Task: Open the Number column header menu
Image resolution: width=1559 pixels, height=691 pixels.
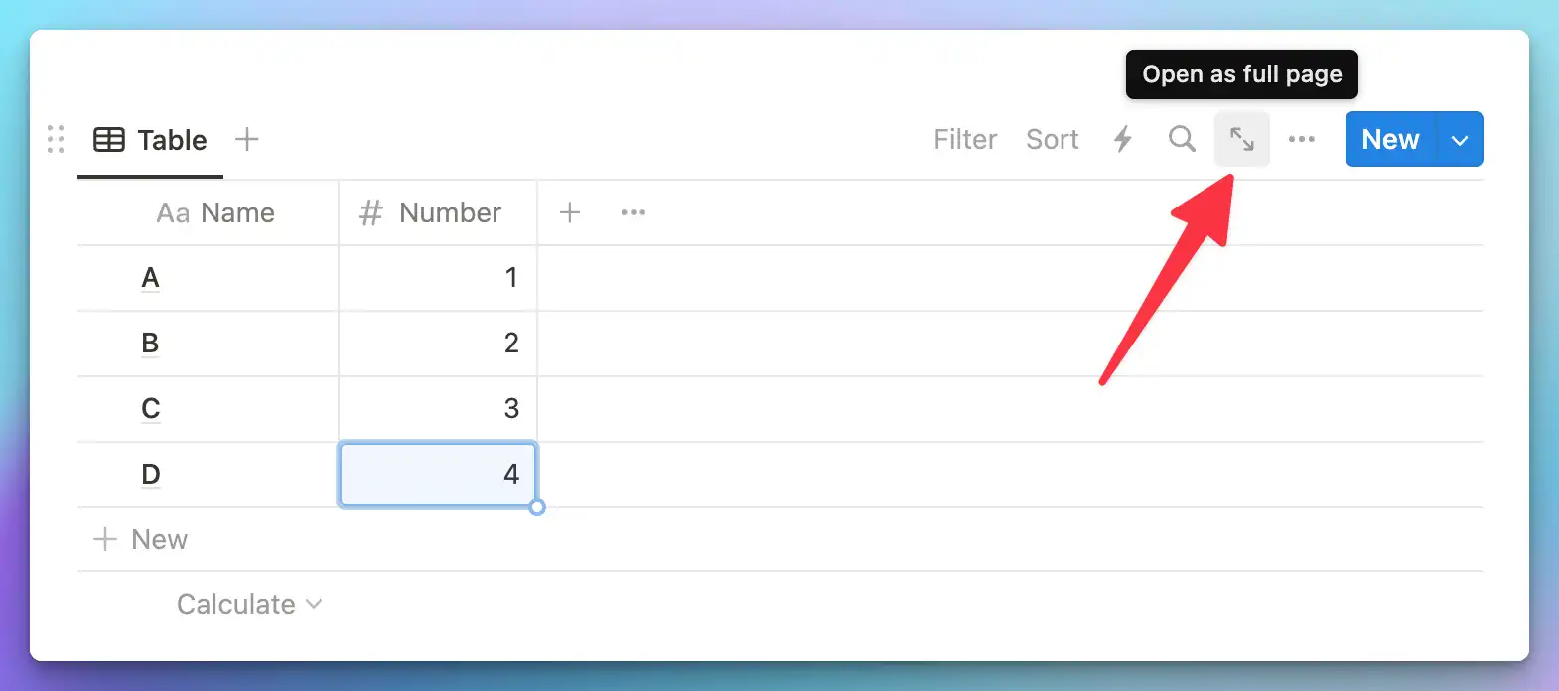Action: [437, 212]
